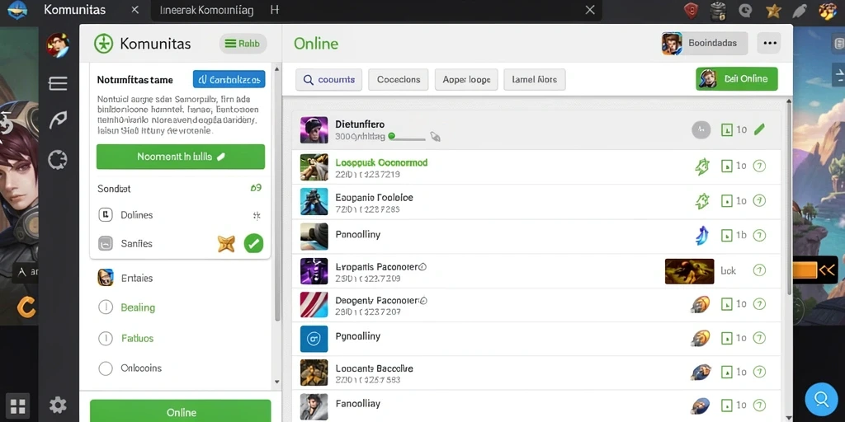Switch to the Komunitas tab
The height and width of the screenshot is (422, 845).
click(75, 10)
